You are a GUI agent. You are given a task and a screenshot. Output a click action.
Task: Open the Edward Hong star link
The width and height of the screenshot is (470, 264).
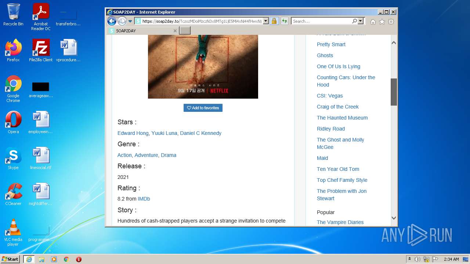tap(133, 133)
